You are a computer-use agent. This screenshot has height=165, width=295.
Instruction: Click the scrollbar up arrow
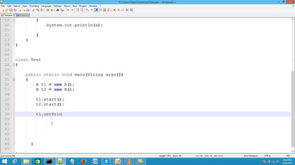(293, 19)
